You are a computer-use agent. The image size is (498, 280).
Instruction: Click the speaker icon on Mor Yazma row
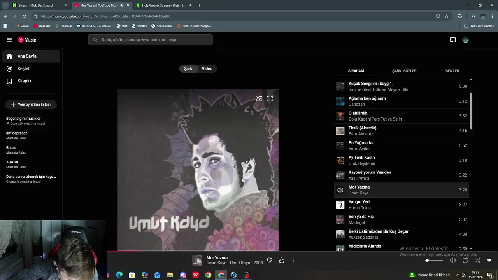[x=340, y=190]
